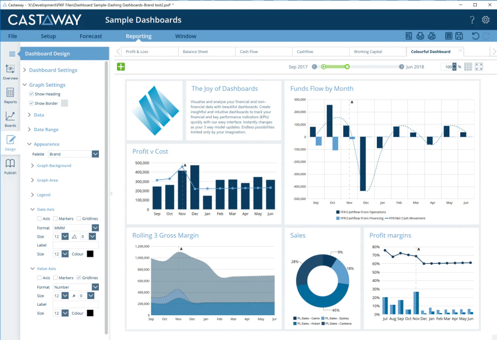Open the Overview sidebar icon
The image size is (497, 340).
(x=10, y=72)
